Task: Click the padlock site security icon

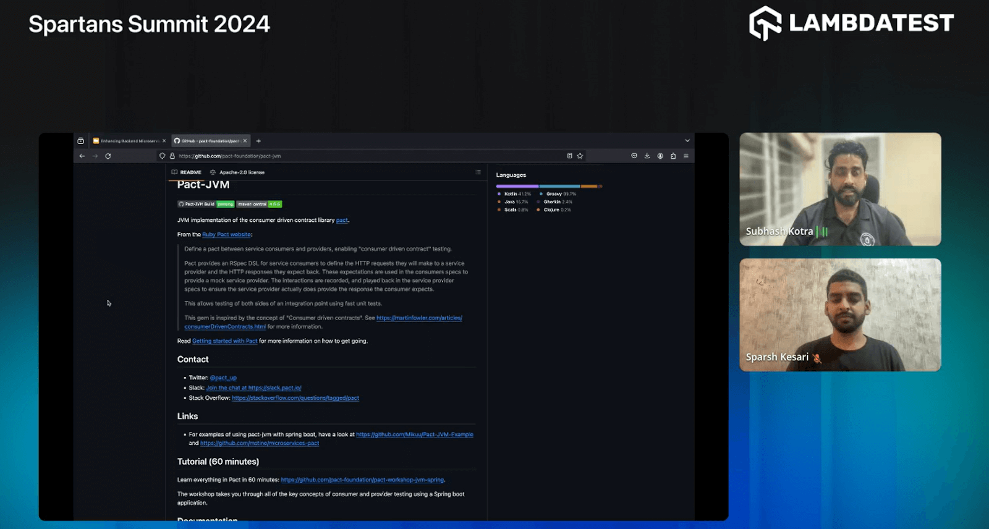Action: click(x=172, y=156)
